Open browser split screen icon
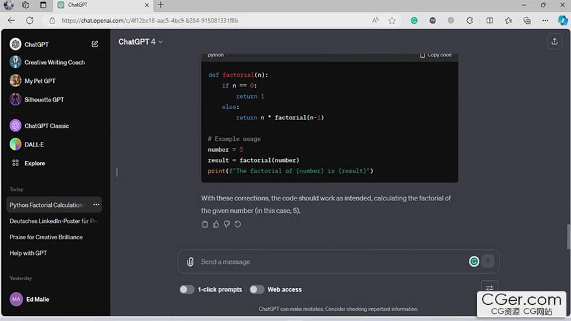 (x=490, y=21)
